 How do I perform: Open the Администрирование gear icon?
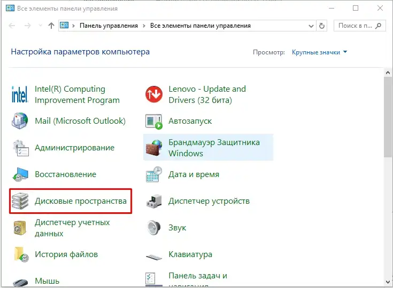[20, 148]
